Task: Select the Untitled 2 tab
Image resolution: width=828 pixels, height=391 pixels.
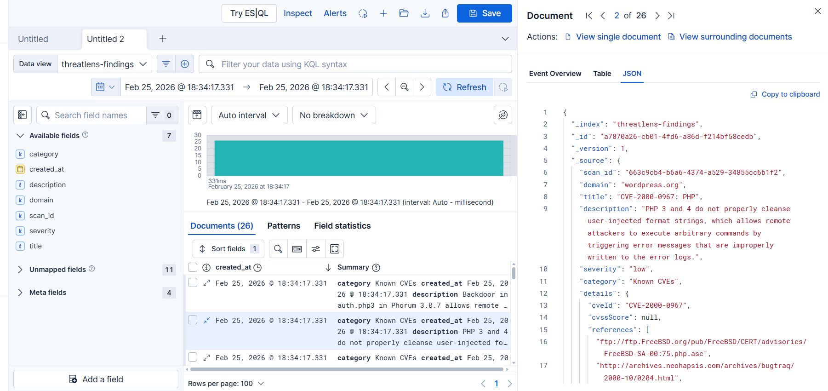Action: (x=106, y=39)
